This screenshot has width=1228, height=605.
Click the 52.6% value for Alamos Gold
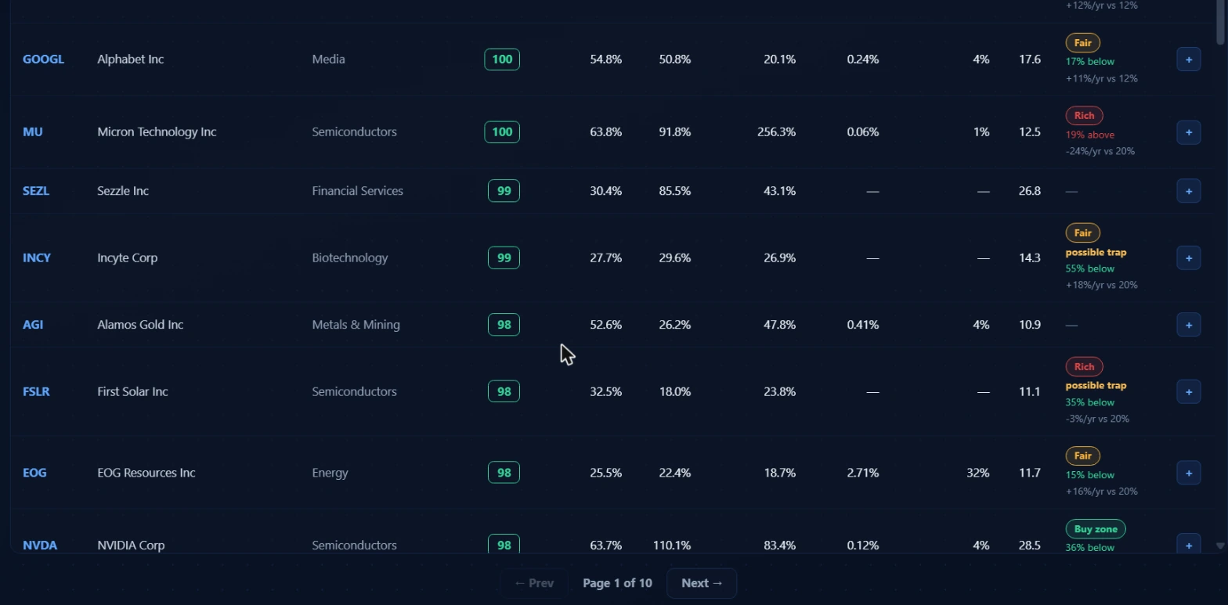(x=605, y=325)
